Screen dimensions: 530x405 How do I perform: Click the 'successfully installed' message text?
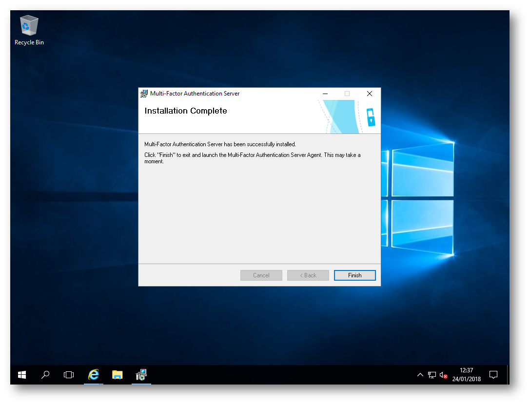[220, 144]
